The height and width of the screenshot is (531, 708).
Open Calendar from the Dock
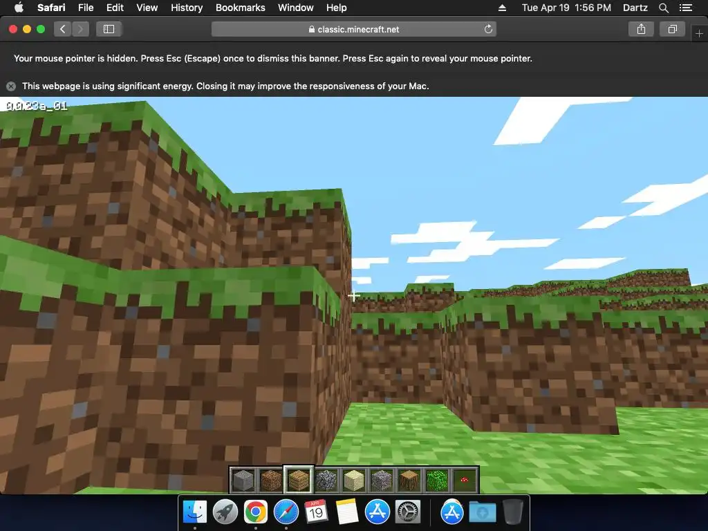pyautogui.click(x=316, y=512)
